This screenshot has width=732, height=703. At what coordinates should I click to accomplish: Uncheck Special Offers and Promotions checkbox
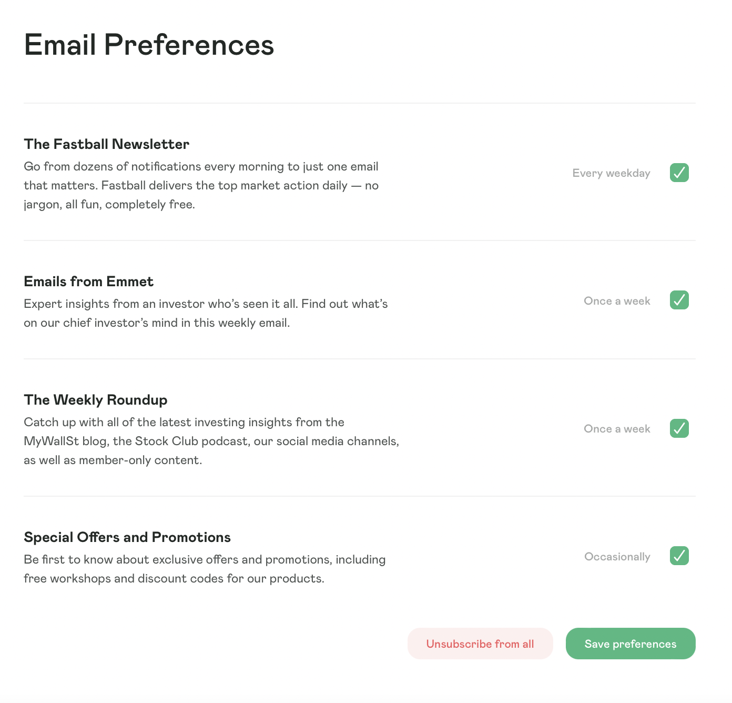click(679, 556)
